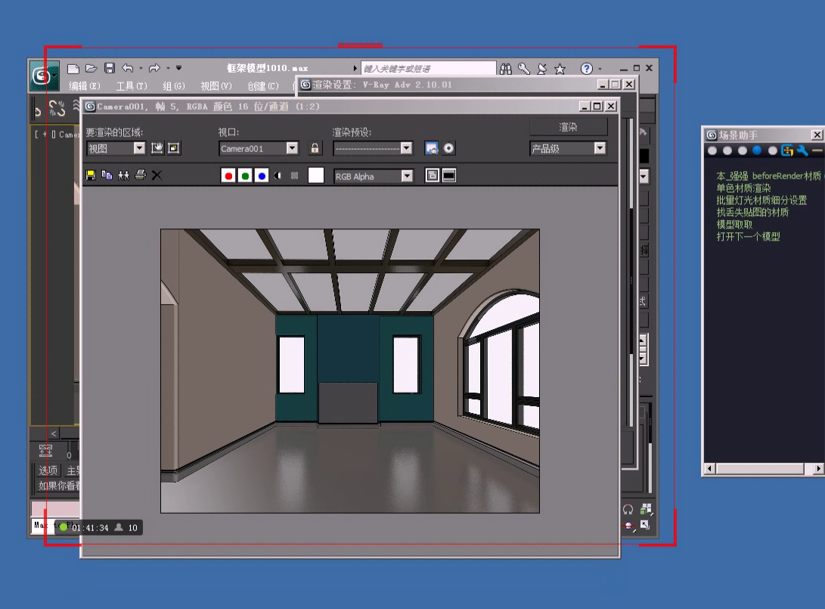Clear the rendered image with X icon
The width and height of the screenshot is (825, 609).
pyautogui.click(x=157, y=176)
